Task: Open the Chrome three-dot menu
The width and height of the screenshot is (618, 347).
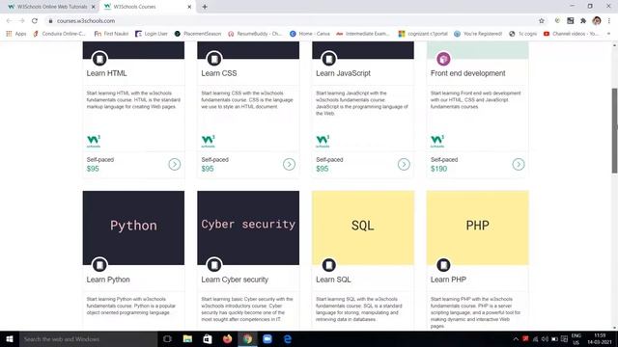Action: pos(609,21)
